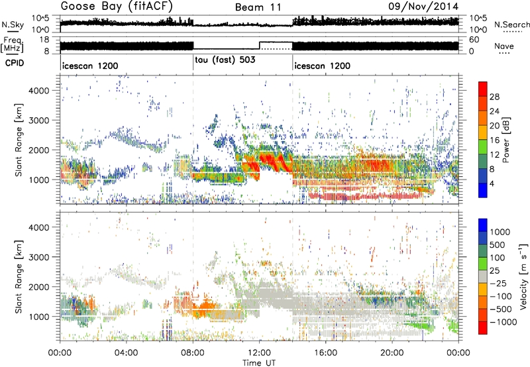Click the '4000' range tick on power panel
Image resolution: width=530 pixels, height=367 pixels.
39,91
